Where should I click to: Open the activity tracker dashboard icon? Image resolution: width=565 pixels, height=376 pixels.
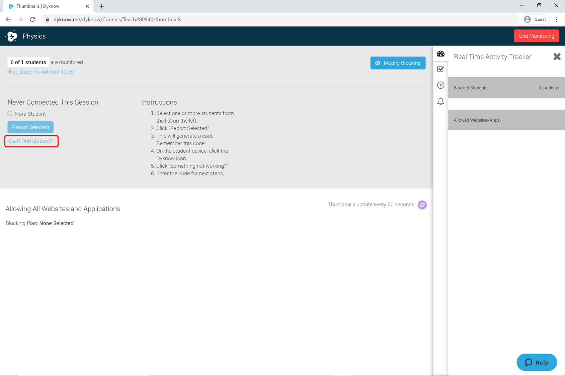point(440,54)
